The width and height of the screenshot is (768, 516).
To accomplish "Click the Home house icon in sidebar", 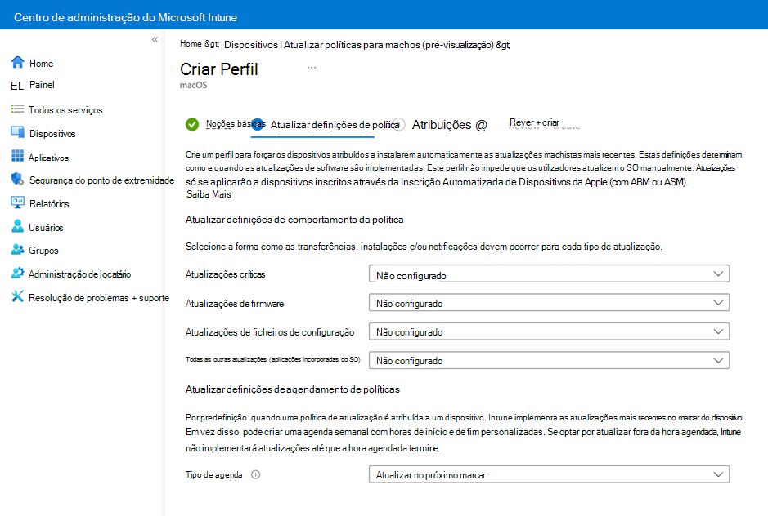I will 18,62.
